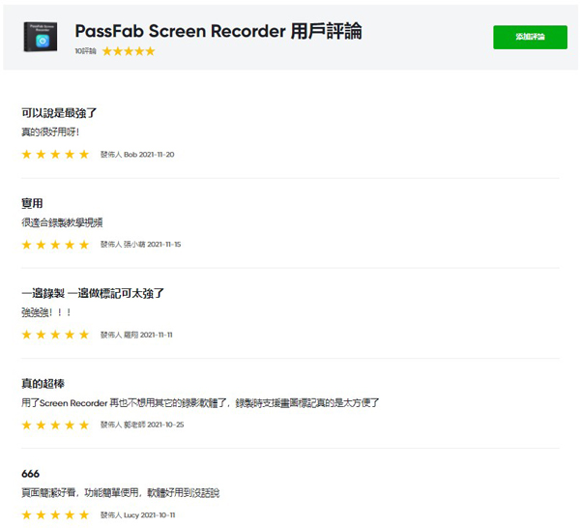Click the fifth star of Bob's review
Image resolution: width=580 pixels, height=528 pixels.
tap(84, 155)
